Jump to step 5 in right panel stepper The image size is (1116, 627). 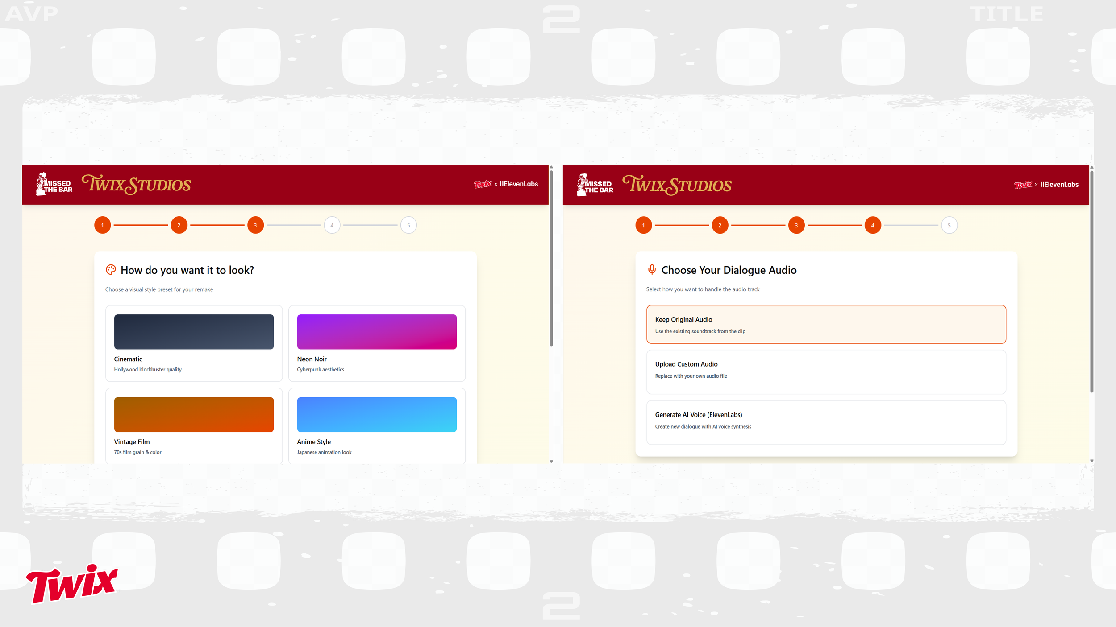coord(949,225)
